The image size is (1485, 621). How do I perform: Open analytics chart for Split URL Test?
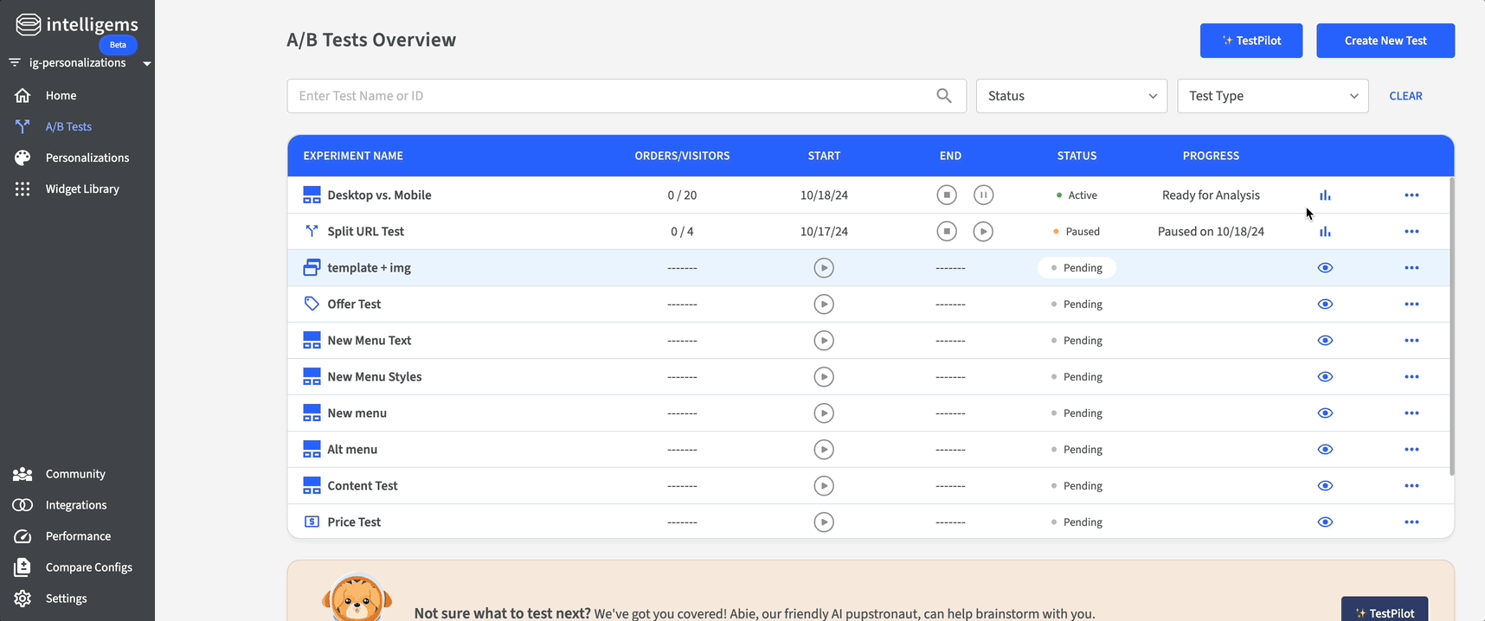1325,232
